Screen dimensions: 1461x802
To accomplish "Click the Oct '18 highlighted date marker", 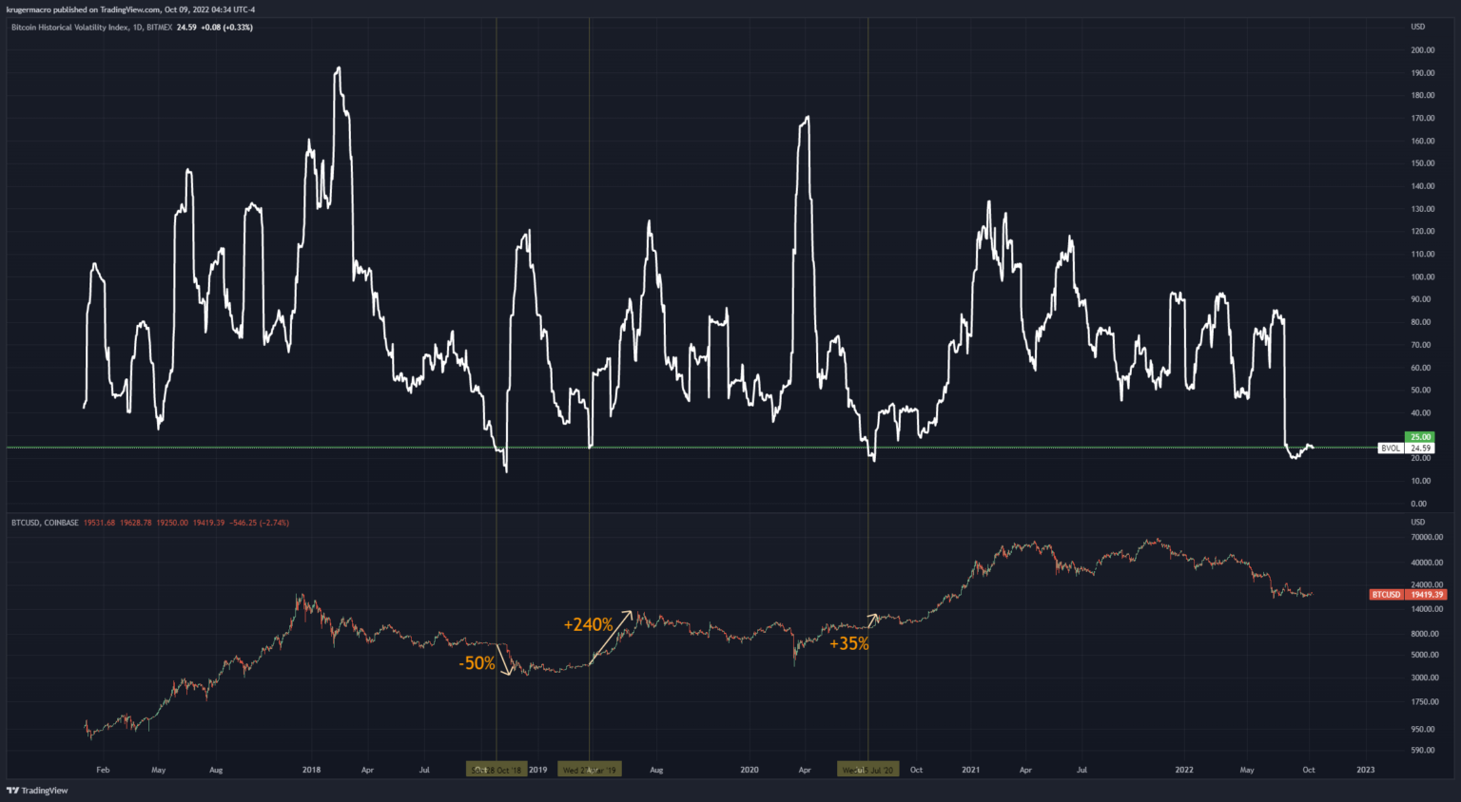I will pyautogui.click(x=497, y=770).
